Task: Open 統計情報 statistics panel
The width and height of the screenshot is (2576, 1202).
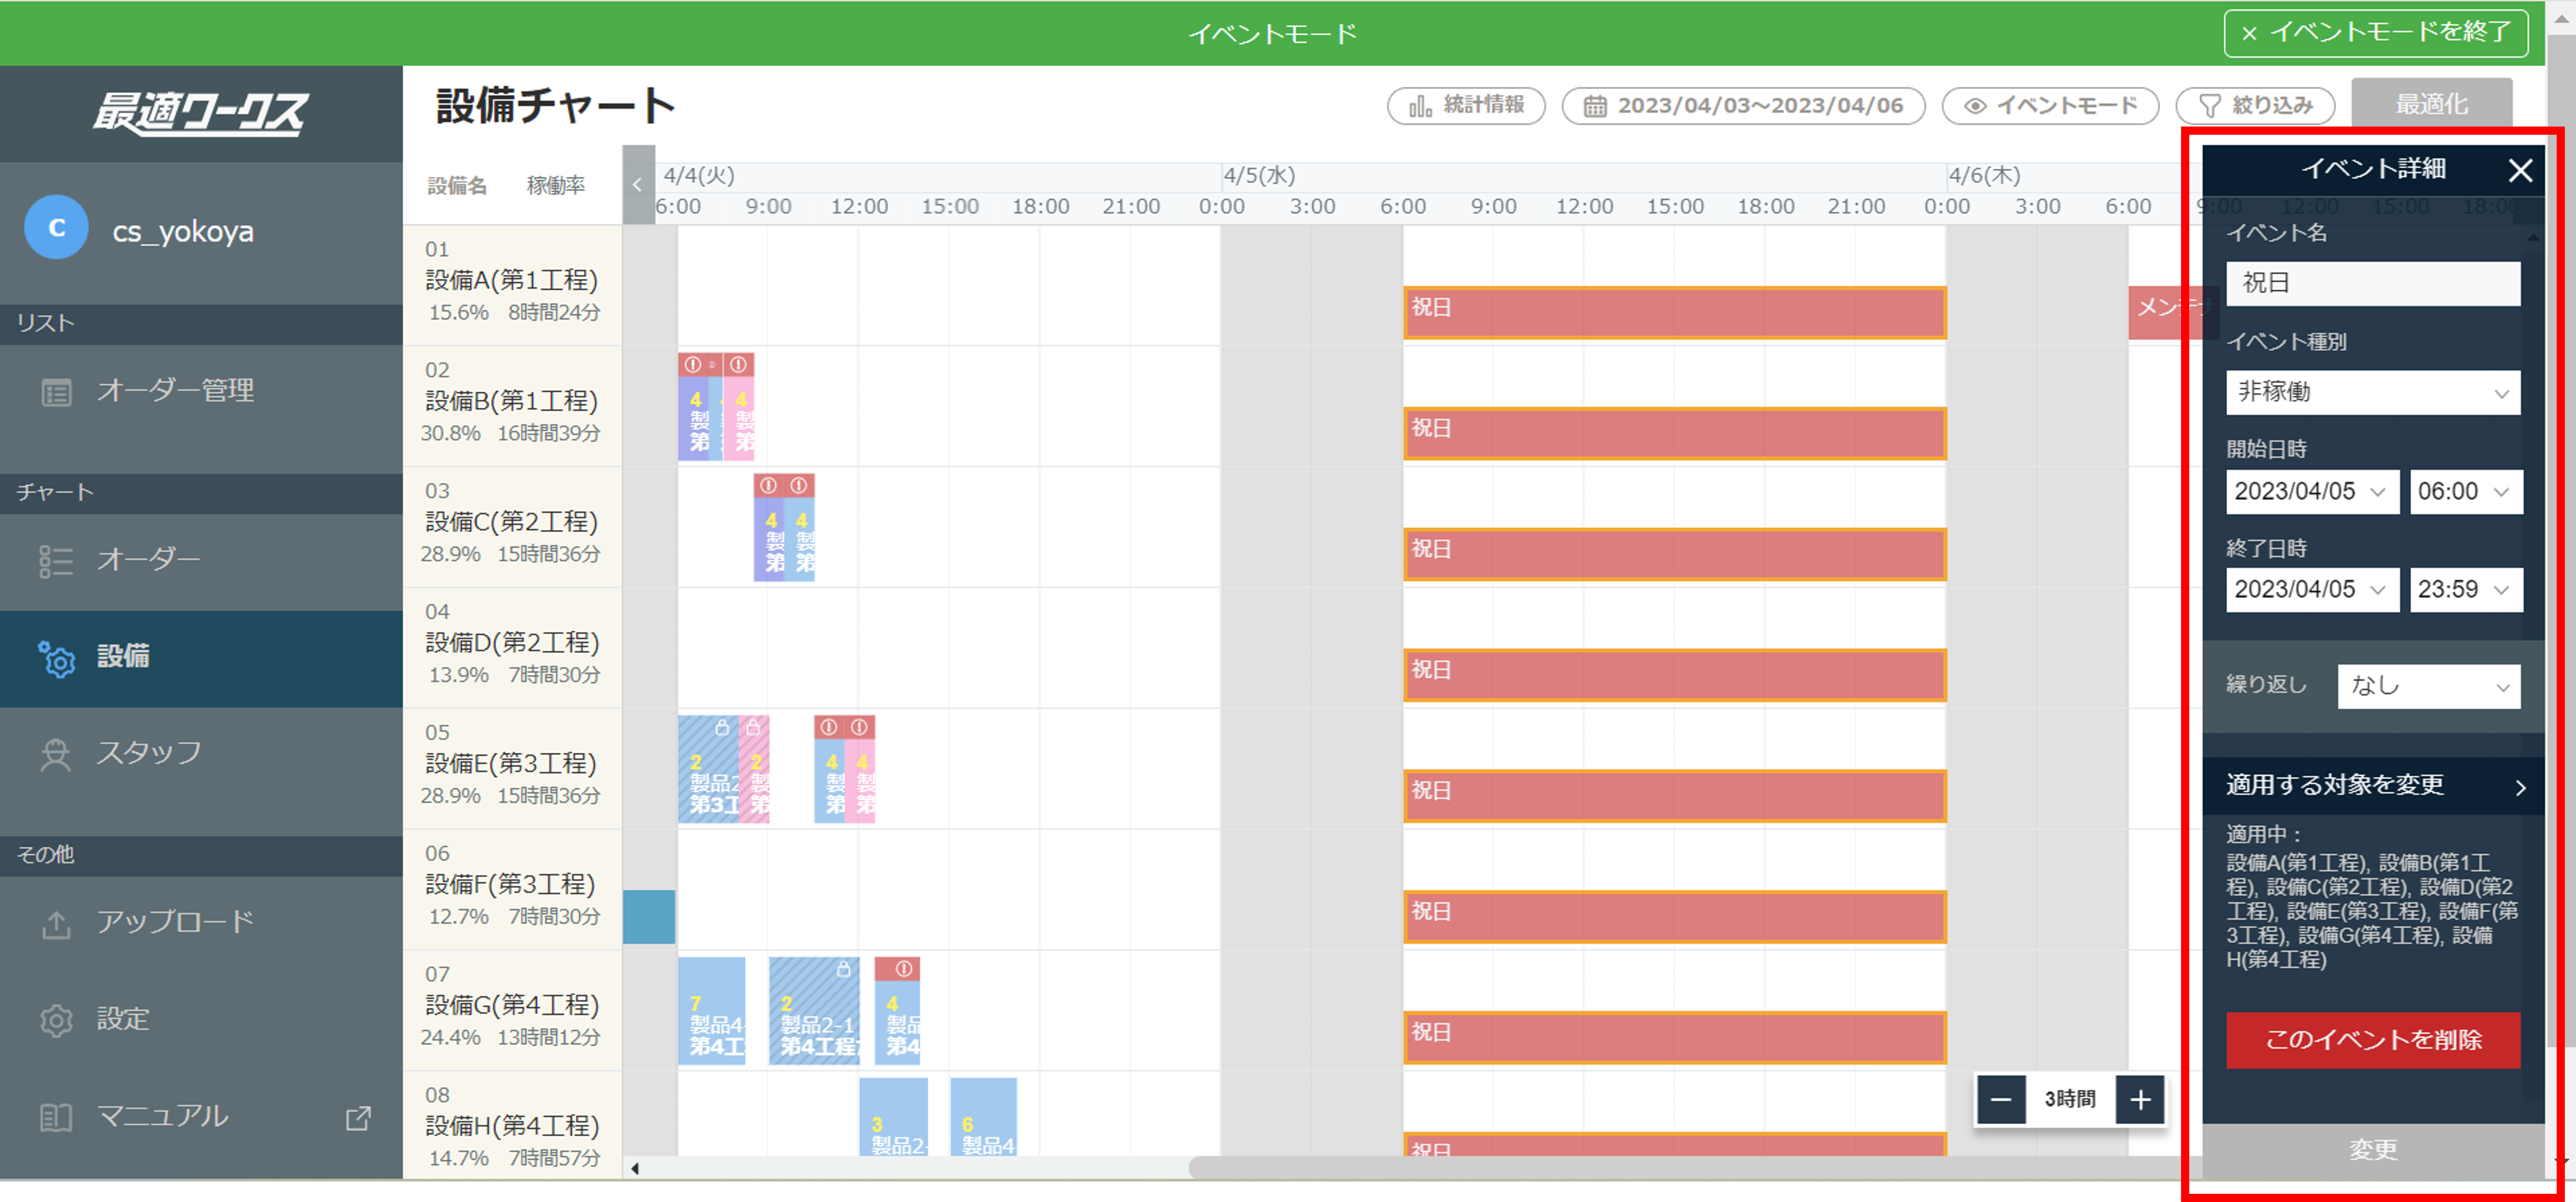Action: point(1466,105)
